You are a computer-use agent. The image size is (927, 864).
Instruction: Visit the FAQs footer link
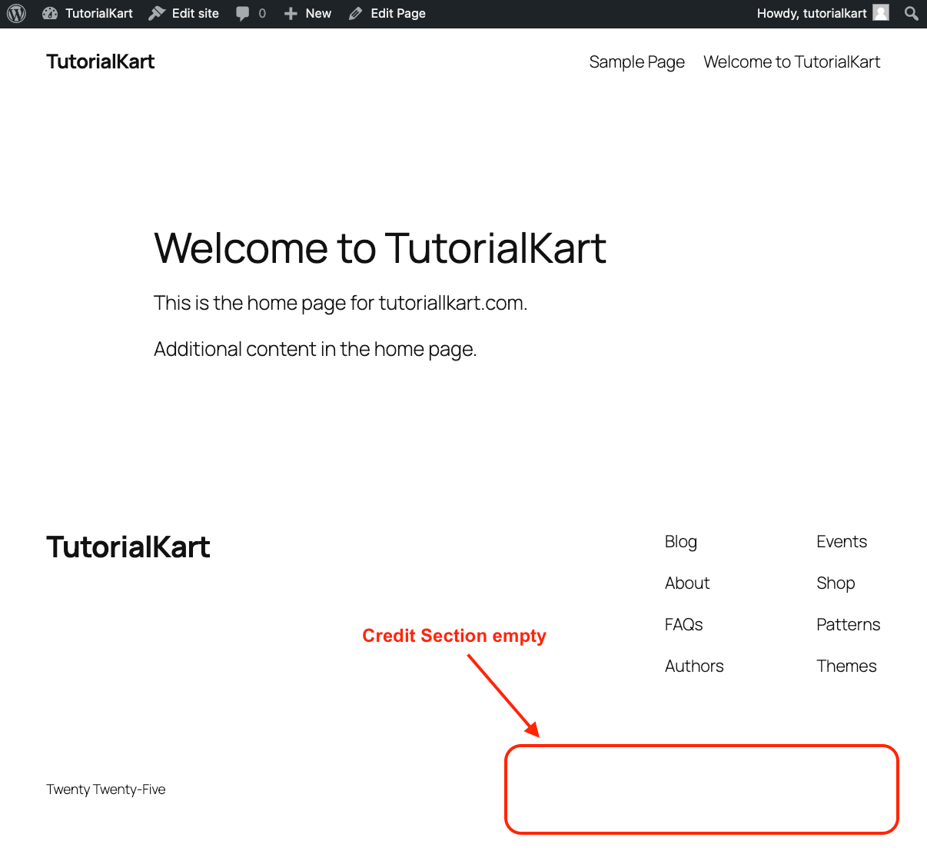click(684, 624)
